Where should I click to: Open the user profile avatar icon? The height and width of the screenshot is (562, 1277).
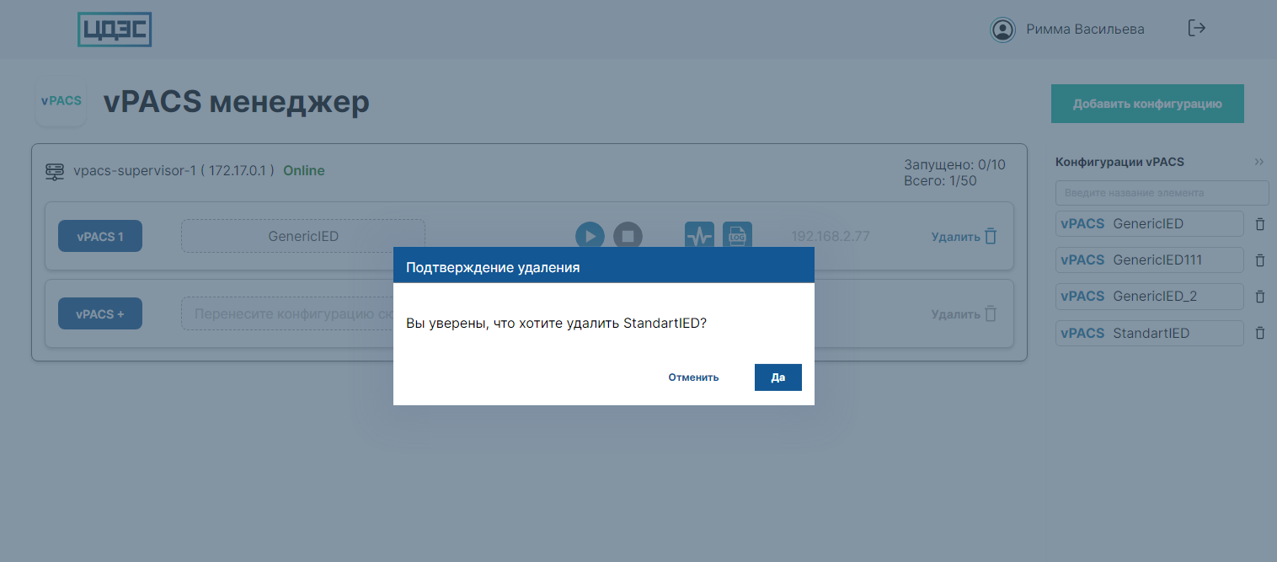(1002, 29)
